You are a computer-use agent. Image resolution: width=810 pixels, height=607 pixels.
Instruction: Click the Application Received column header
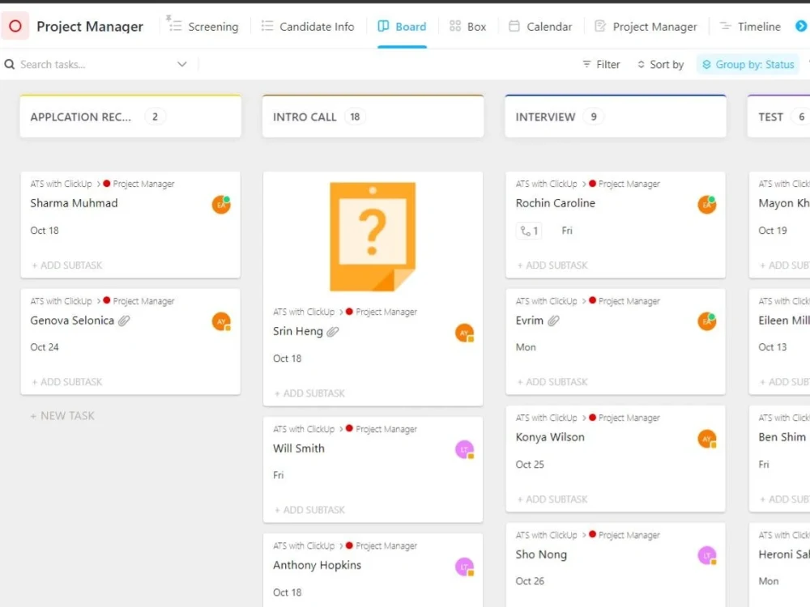pyautogui.click(x=130, y=117)
